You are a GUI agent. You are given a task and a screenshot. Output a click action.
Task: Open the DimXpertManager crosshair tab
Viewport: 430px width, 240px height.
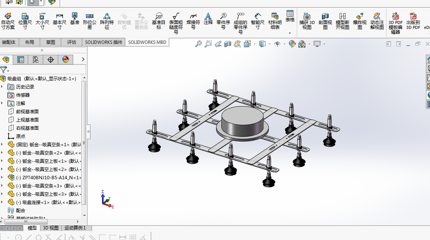tap(50, 60)
